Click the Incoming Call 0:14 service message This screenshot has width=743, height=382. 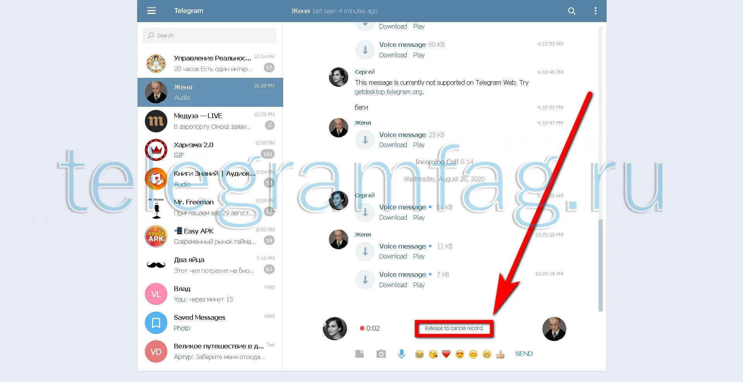tap(444, 162)
